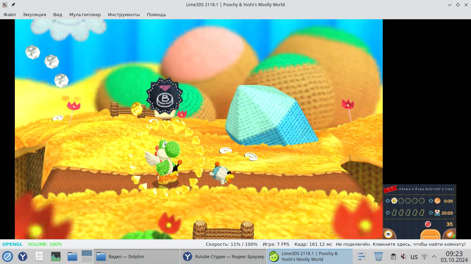471x264 pixels.
Task: Tap the camera button on bottom game screen
Action: click(389, 234)
